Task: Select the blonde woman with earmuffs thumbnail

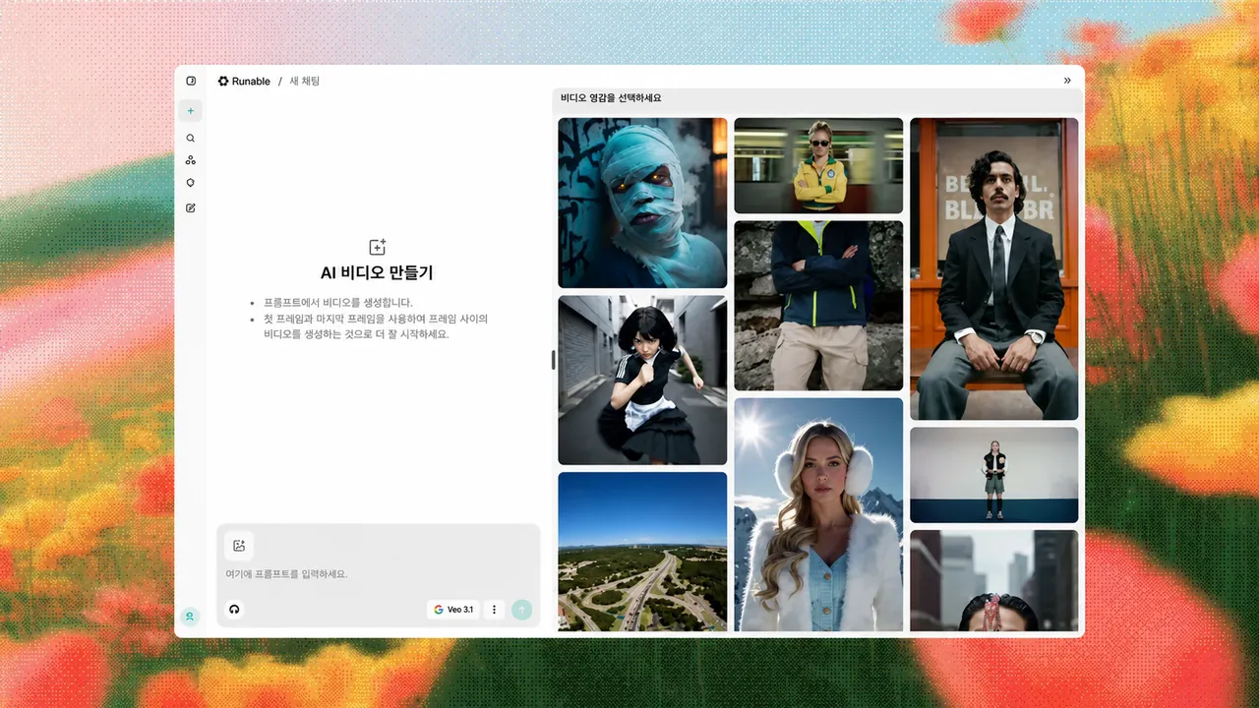Action: click(818, 514)
